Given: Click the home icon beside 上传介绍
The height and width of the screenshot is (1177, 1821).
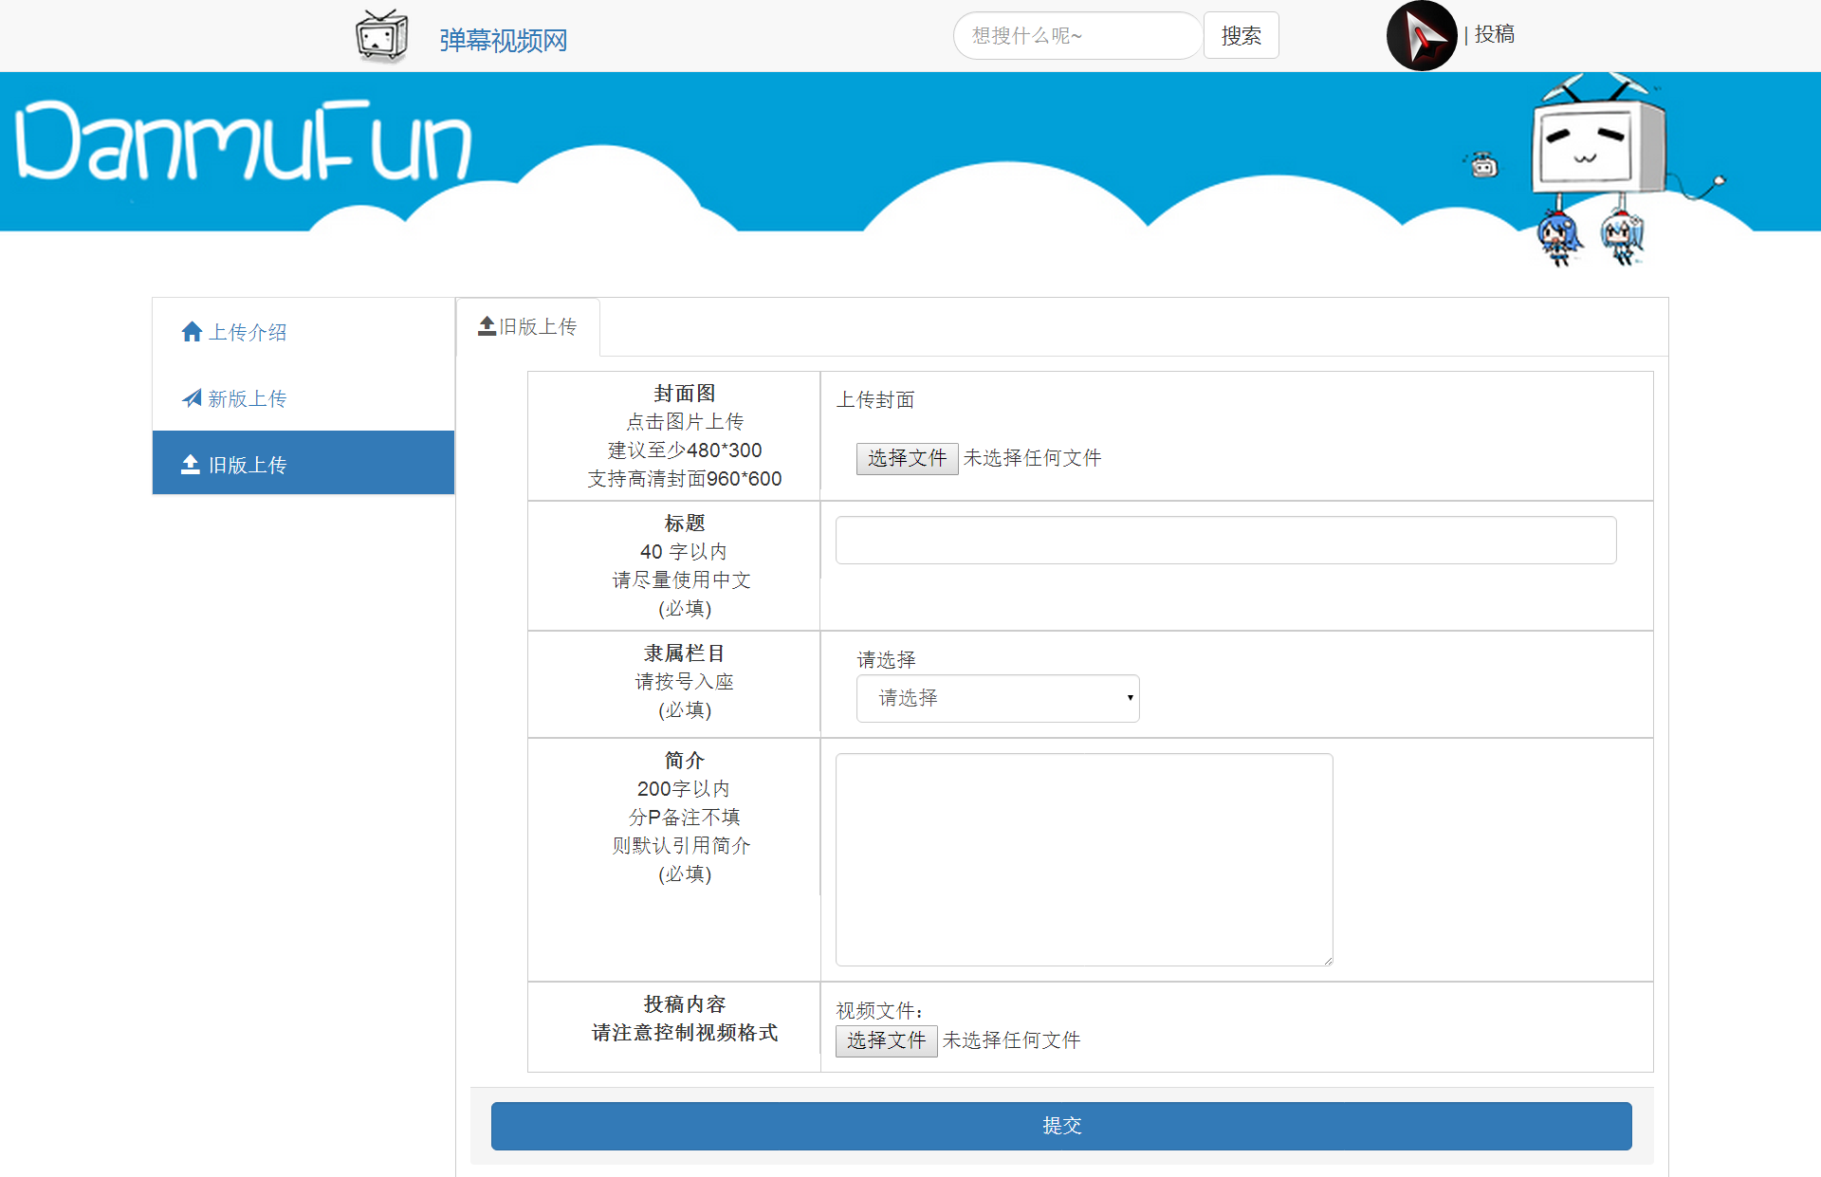Looking at the screenshot, I should click(x=192, y=332).
